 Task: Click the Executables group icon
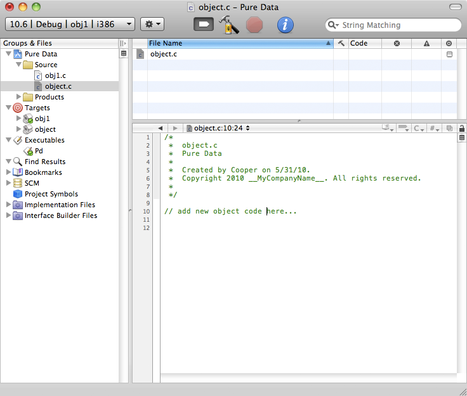(x=18, y=140)
